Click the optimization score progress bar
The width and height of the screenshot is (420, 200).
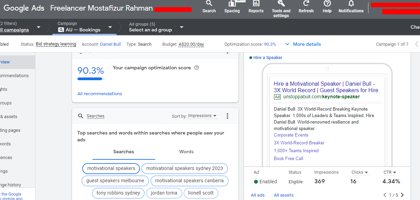(91, 79)
